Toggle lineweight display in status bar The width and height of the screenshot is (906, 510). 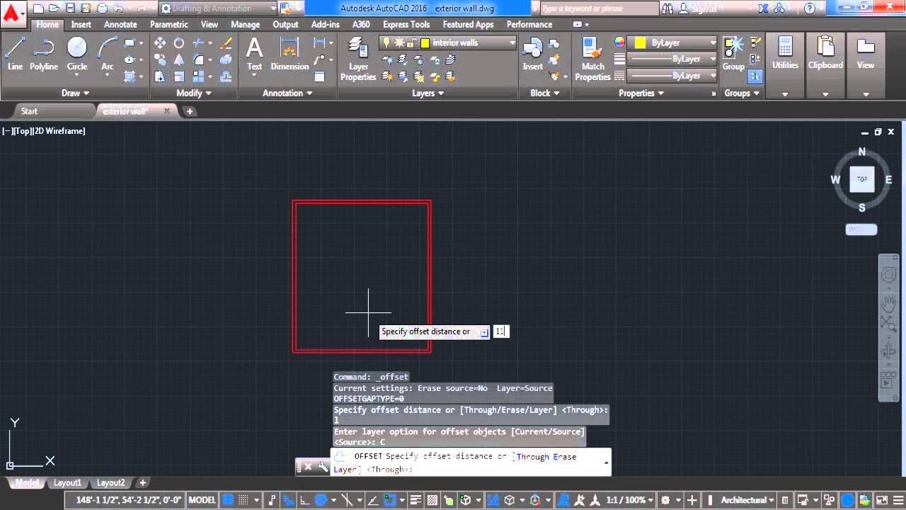416,500
